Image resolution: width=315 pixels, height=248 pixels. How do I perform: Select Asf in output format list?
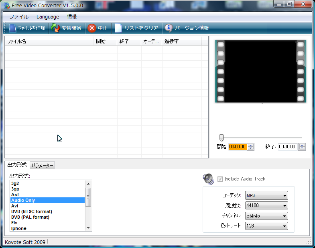(48, 195)
